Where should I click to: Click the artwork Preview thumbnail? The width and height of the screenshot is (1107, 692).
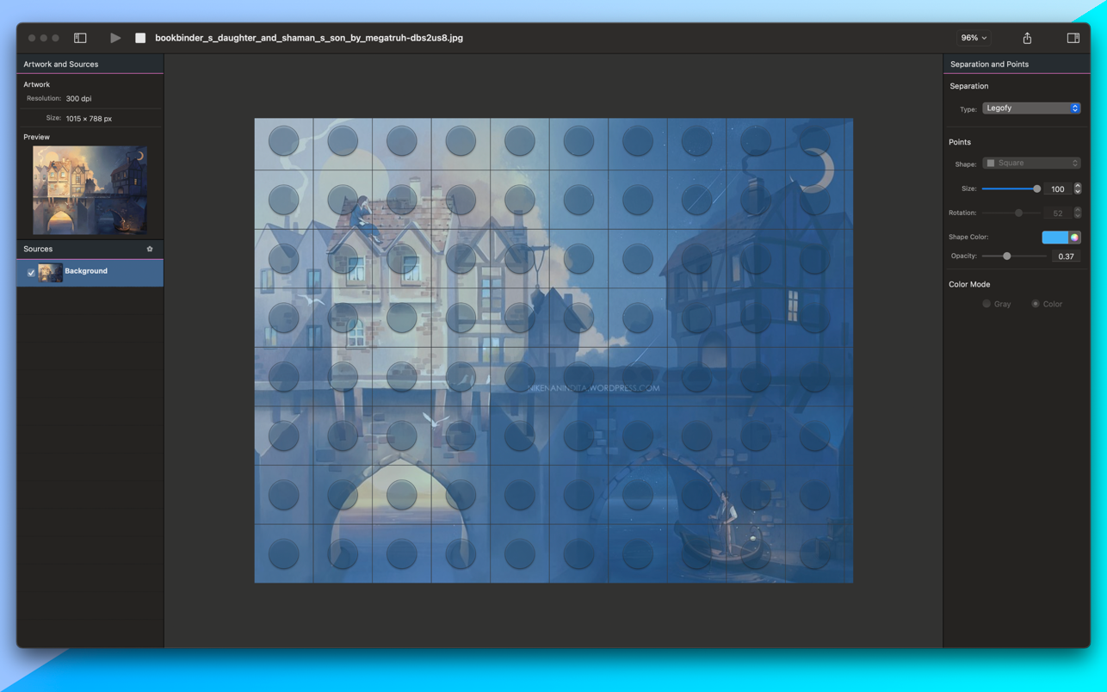tap(90, 190)
